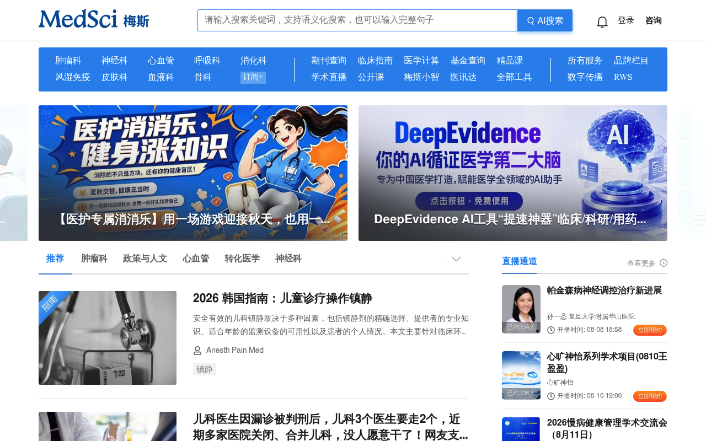Click 查看更多 for live broadcasts

pos(641,263)
